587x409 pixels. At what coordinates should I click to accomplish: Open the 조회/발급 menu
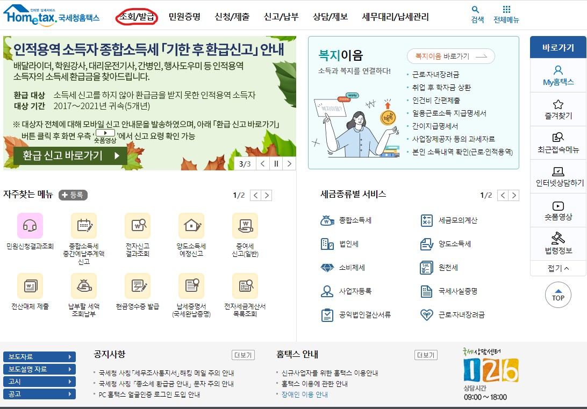(137, 17)
